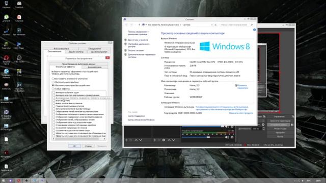Image resolution: width=326 pixels, height=183 pixels.
Task: Click the refresh icon in System address bar
Action: 215,25
